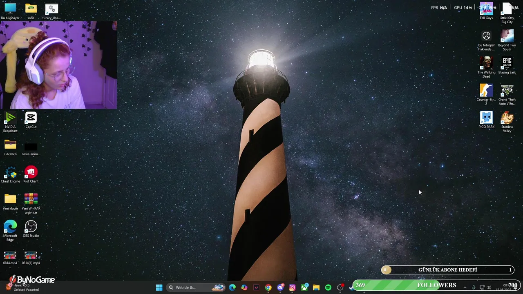Open Discord from the taskbar
Viewport: 523px width, 294px height.
(280, 287)
